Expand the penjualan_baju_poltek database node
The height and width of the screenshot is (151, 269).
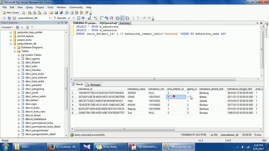[11, 32]
